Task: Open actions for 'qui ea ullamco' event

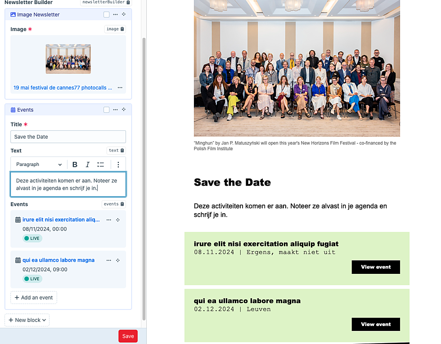Action: 109,260
